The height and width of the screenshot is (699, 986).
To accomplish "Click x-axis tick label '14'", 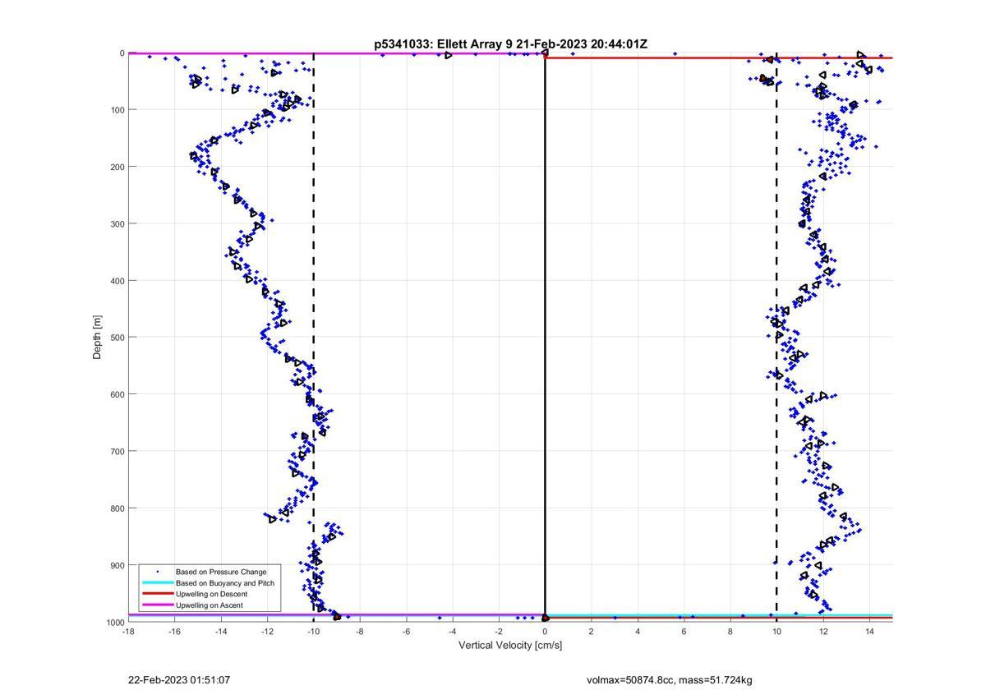I will pyautogui.click(x=869, y=632).
